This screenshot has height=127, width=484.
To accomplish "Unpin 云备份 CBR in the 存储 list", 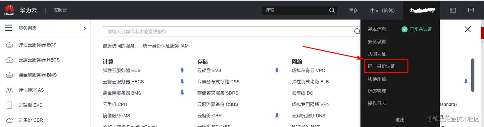I will click(x=277, y=116).
